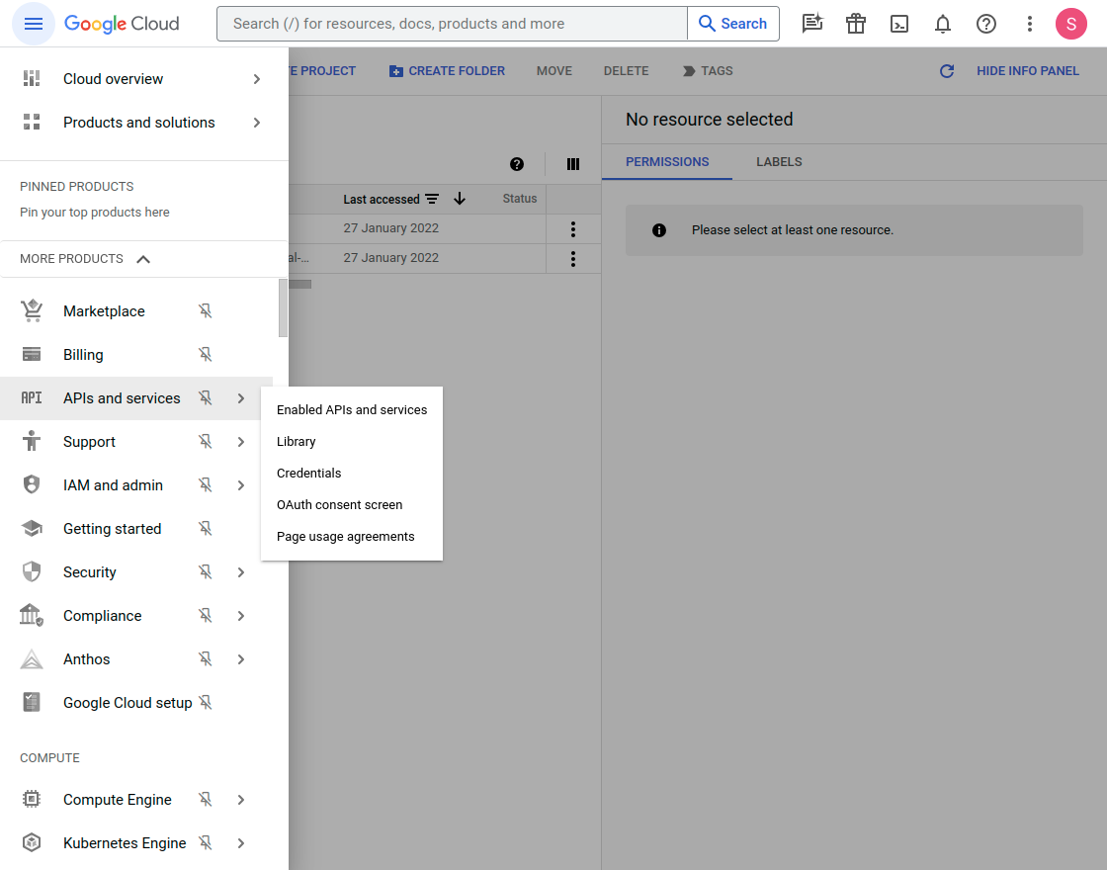Expand Cloud overview submenu arrow
Screen dimensions: 1107x870
pos(257,79)
